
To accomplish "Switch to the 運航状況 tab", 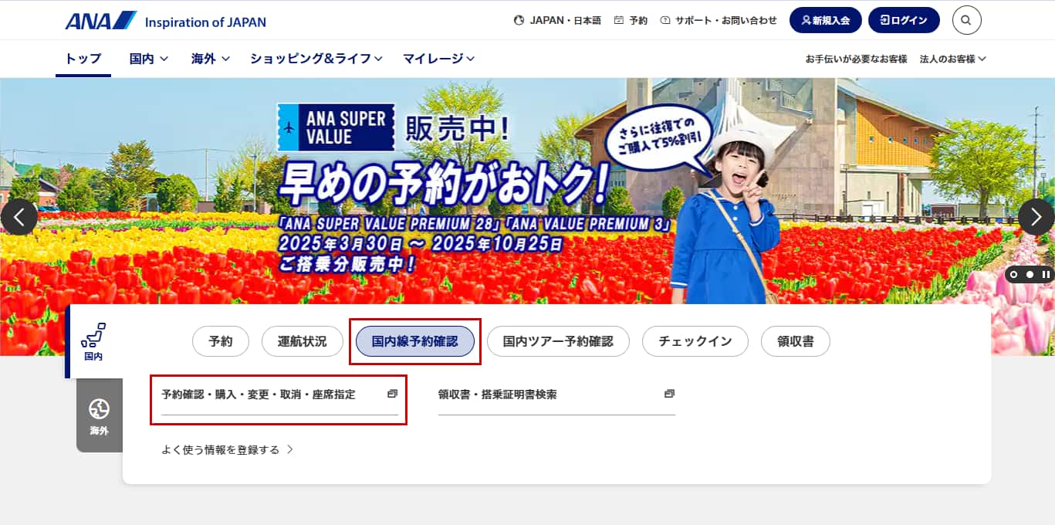I will coord(302,341).
